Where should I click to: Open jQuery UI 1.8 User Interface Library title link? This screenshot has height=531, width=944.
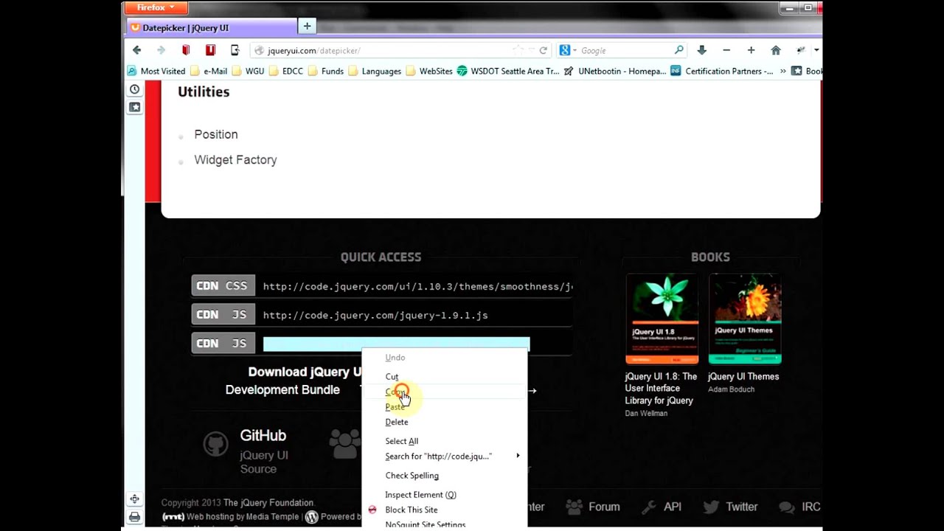tap(661, 389)
